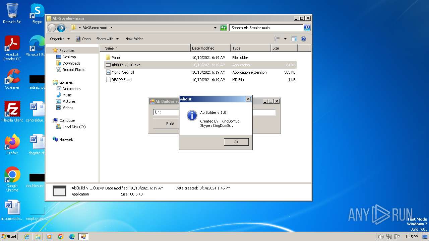Select Downloads in navigation pane
The height and width of the screenshot is (241, 429).
click(71, 63)
